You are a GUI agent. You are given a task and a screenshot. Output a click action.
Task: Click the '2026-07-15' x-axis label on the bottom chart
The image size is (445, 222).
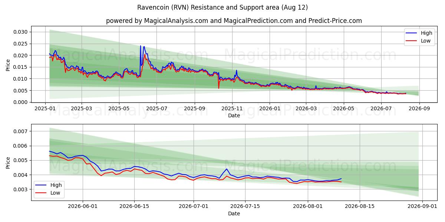[245, 207]
